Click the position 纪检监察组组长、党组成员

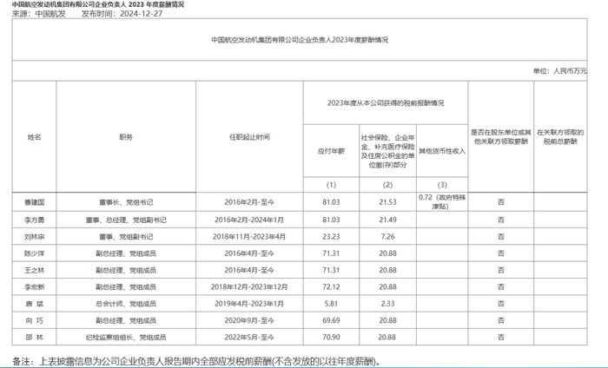(126, 338)
